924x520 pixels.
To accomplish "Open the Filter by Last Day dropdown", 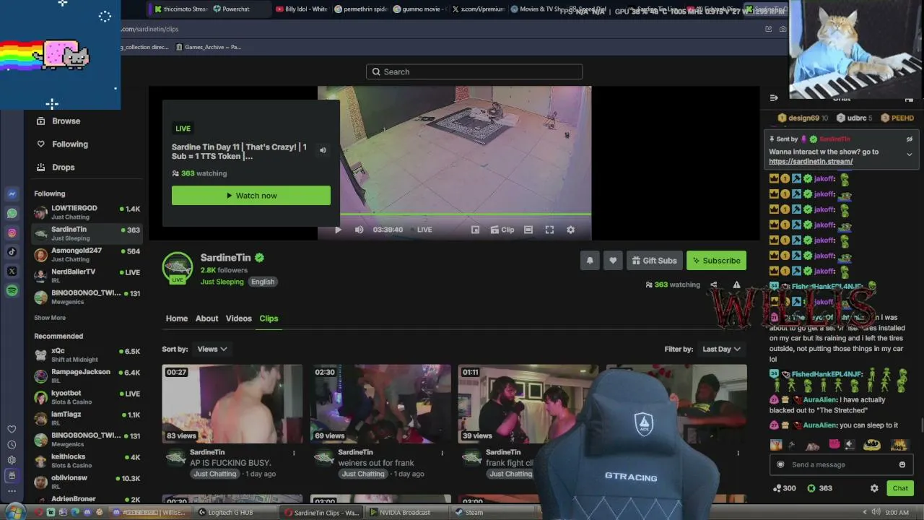I will pyautogui.click(x=722, y=349).
